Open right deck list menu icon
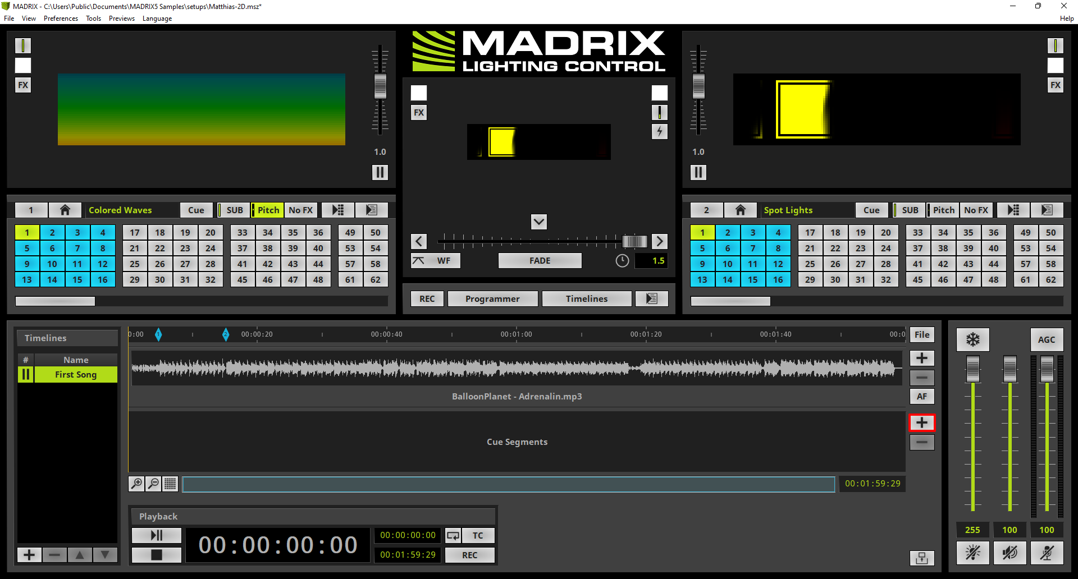This screenshot has width=1078, height=579. [x=1047, y=210]
